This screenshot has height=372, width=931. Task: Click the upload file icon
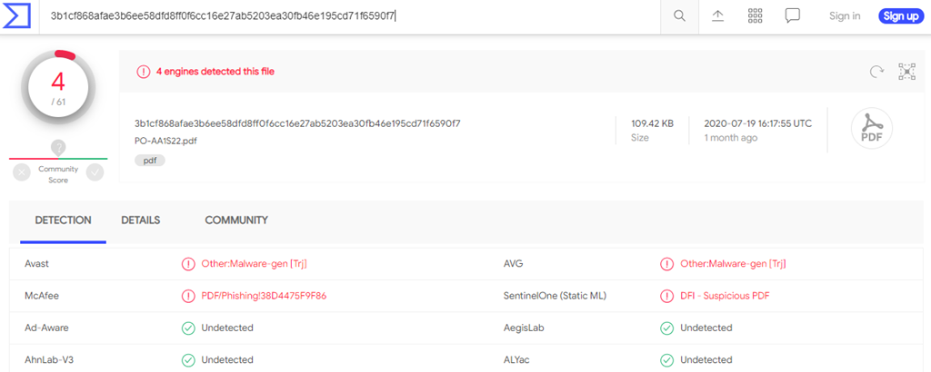pos(717,16)
